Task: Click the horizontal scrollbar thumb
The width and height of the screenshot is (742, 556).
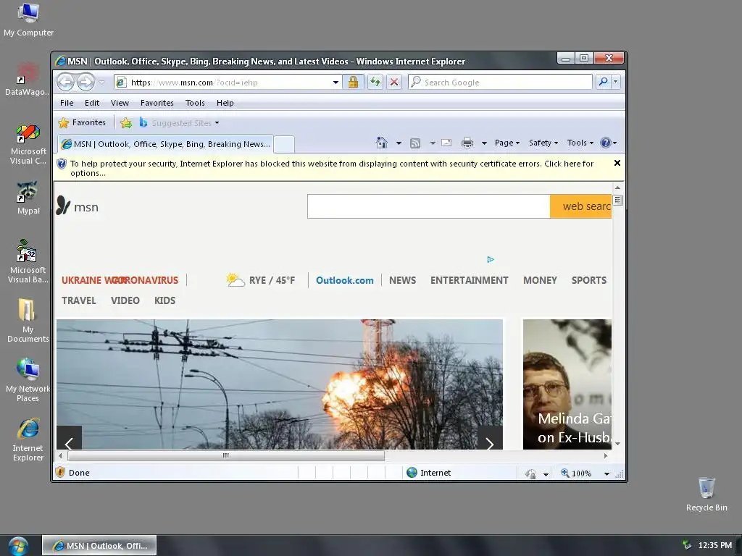Action: [226, 456]
